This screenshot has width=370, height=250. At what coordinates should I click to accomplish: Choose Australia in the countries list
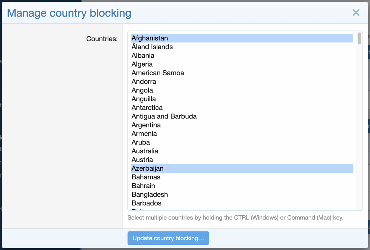pyautogui.click(x=145, y=151)
